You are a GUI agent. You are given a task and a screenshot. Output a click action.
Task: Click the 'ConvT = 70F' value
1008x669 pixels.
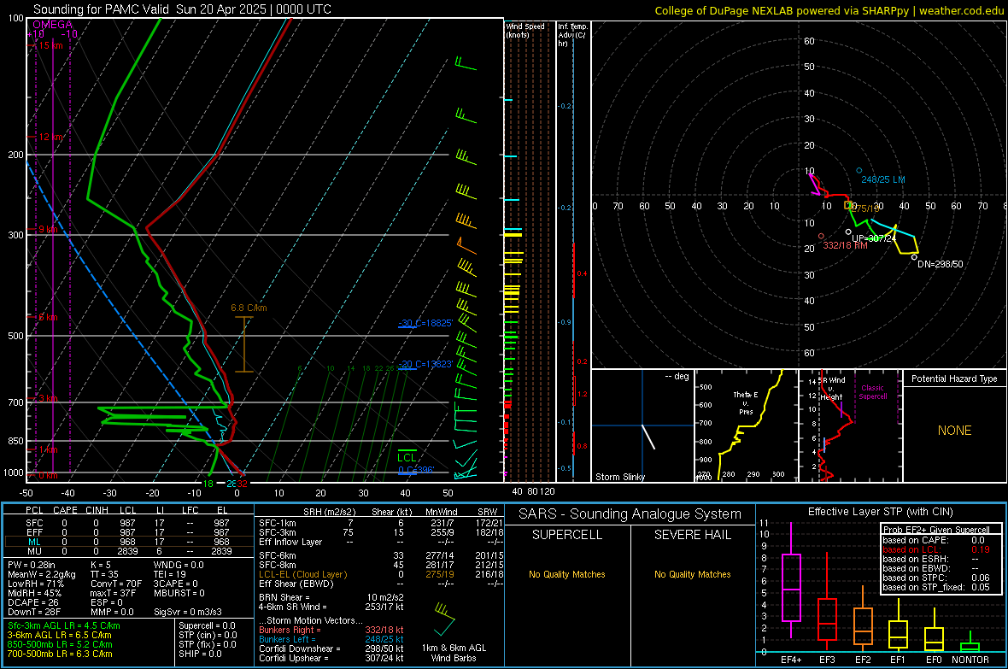coord(116,584)
